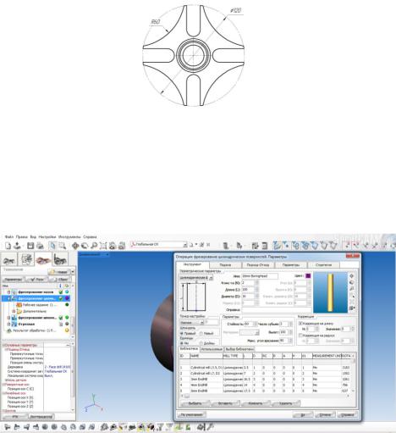Image resolution: width=396 pixels, height=433 pixels.
Task: Select the magnifier zoom tool icon
Action: [94, 246]
